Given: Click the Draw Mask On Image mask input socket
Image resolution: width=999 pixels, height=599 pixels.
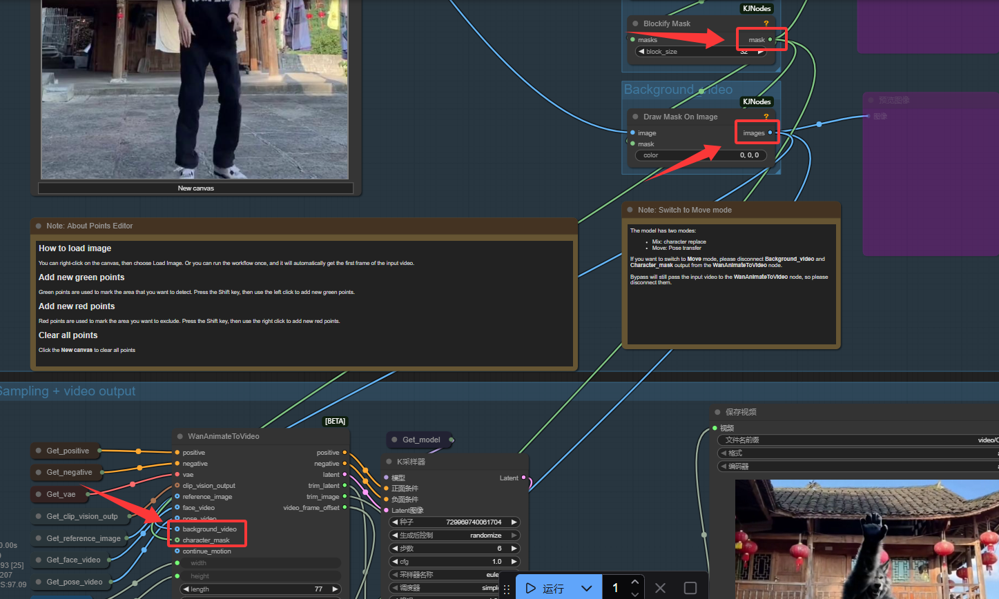Looking at the screenshot, I should tap(632, 144).
